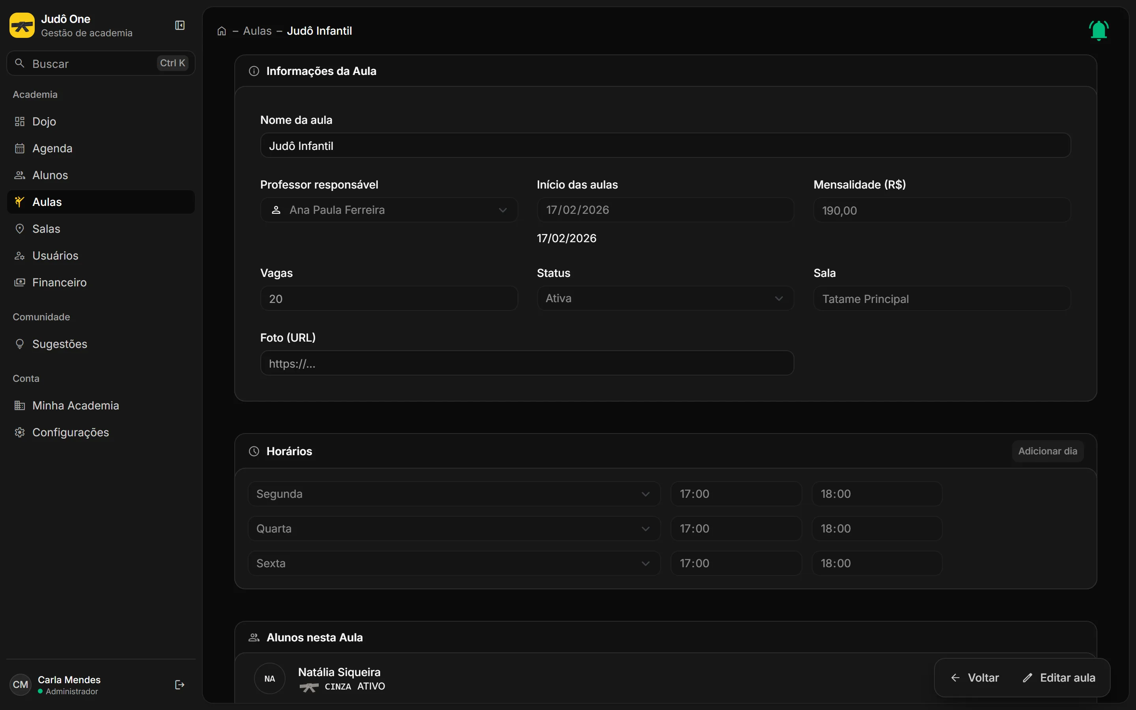Image resolution: width=1136 pixels, height=710 pixels.
Task: Click the Editar aula button
Action: [1059, 678]
